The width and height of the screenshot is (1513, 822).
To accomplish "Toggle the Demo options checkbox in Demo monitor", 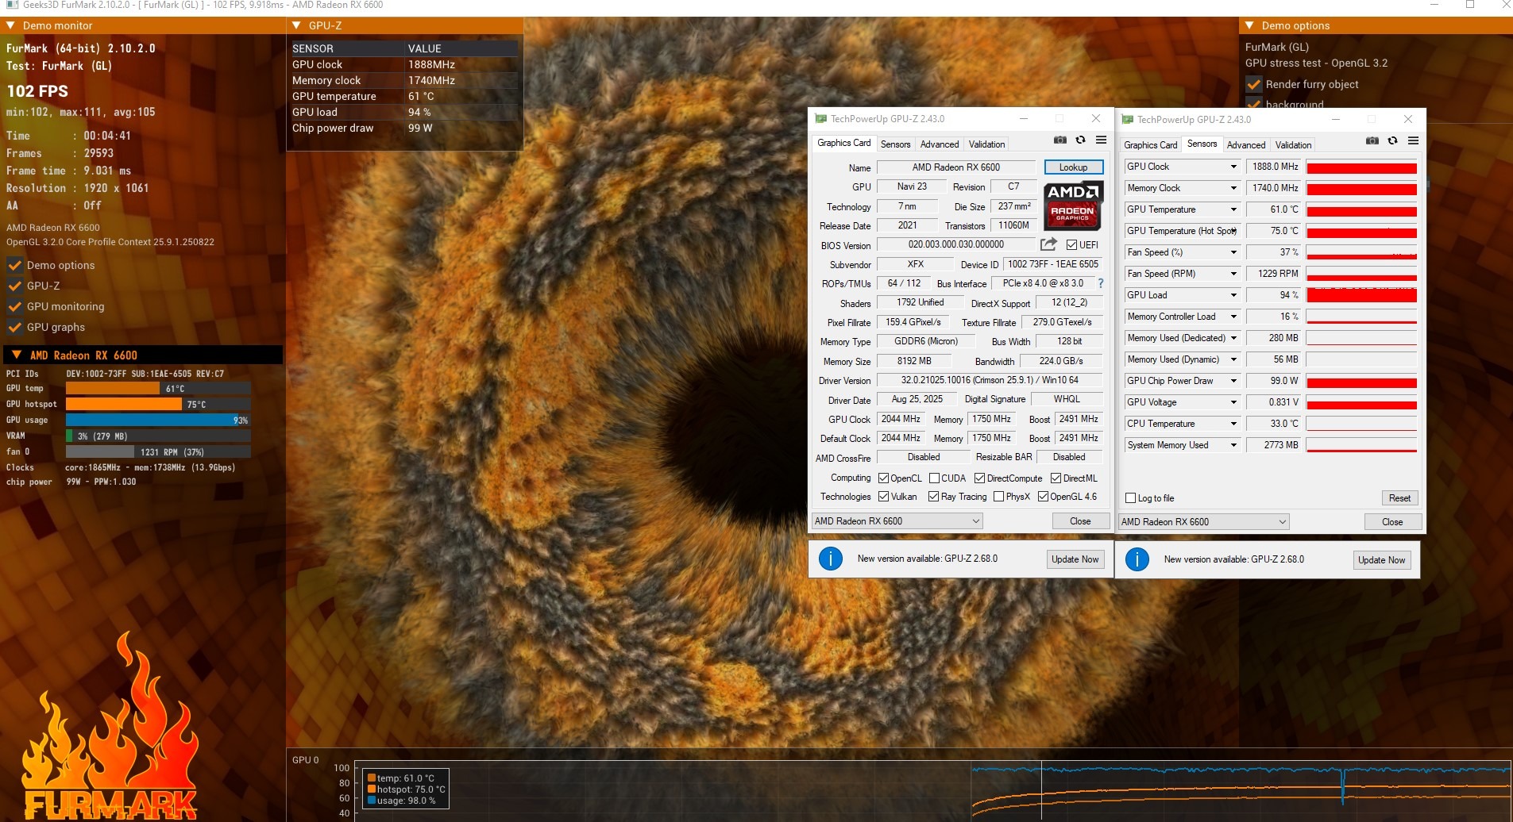I will tap(14, 265).
